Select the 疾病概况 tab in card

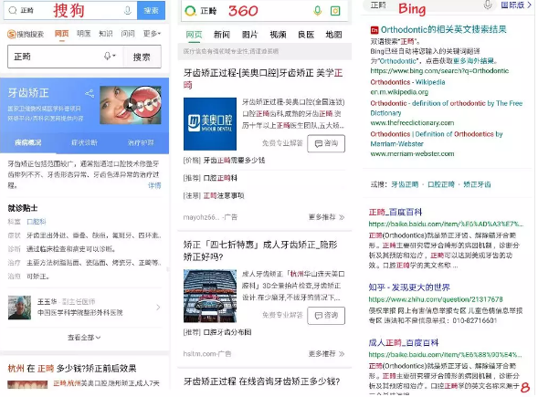point(28,142)
